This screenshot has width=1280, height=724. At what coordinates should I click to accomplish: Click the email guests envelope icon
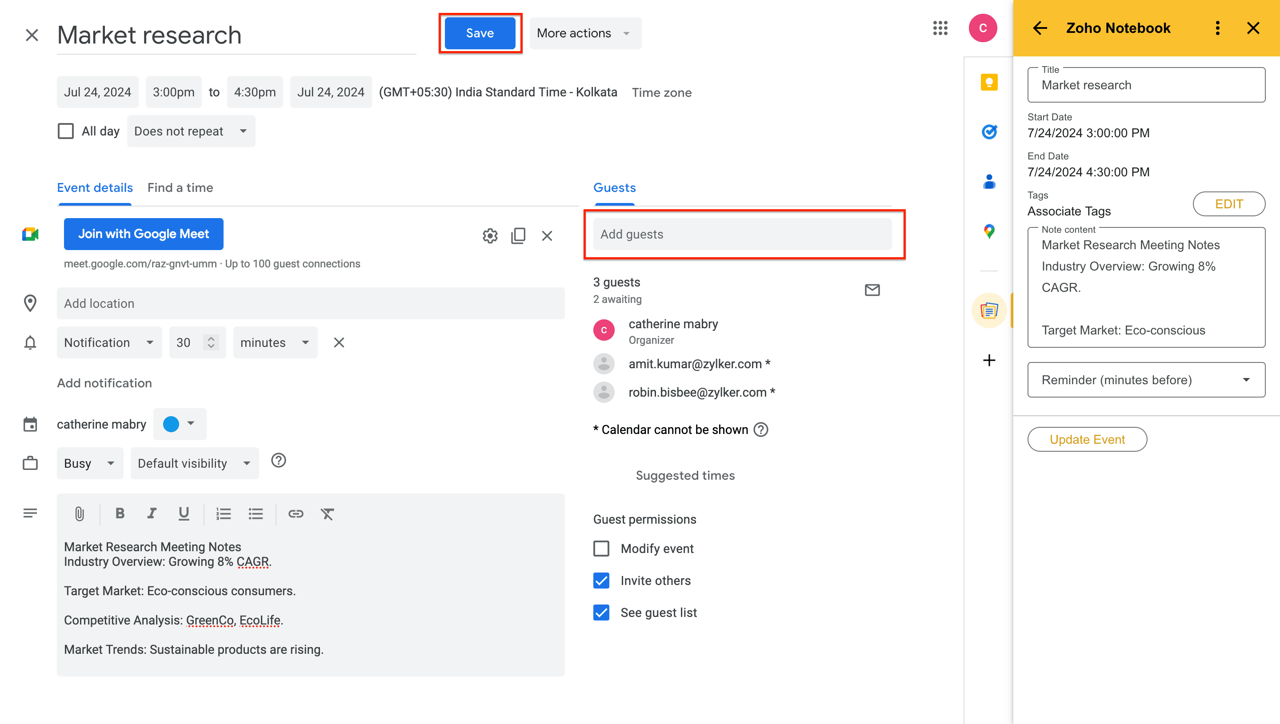point(872,290)
